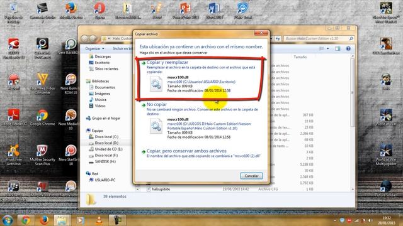Click the volume icon in system tray
Image resolution: width=403 pixels, height=226 pixels.
[370, 220]
